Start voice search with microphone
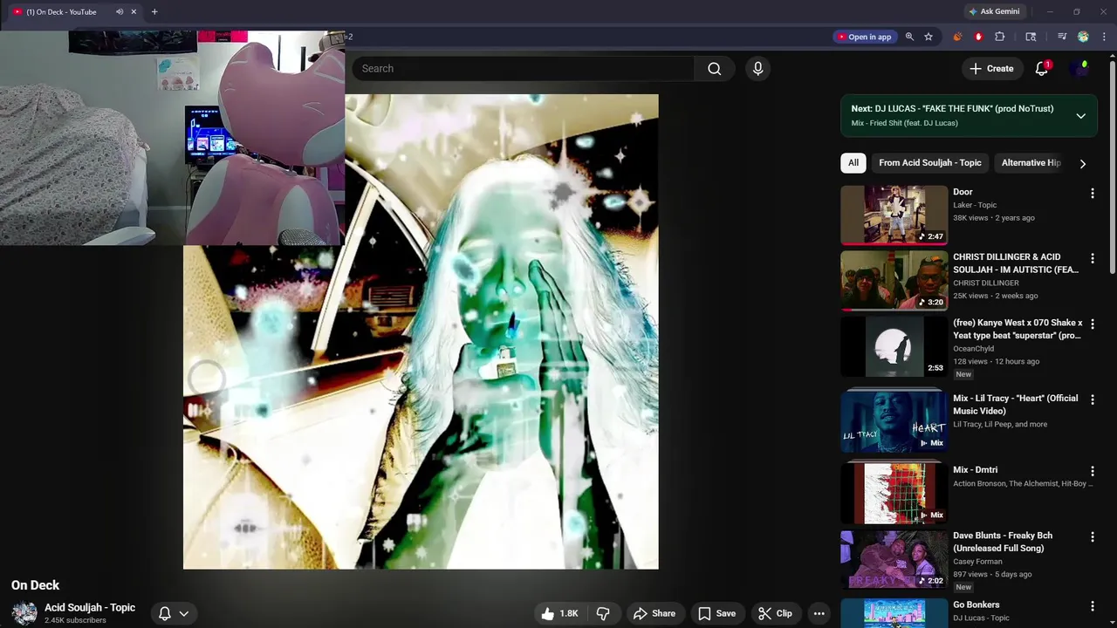1117x628 pixels. coord(757,69)
